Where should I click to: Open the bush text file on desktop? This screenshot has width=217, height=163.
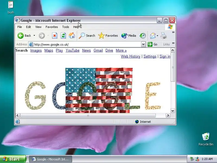[x=11, y=7]
